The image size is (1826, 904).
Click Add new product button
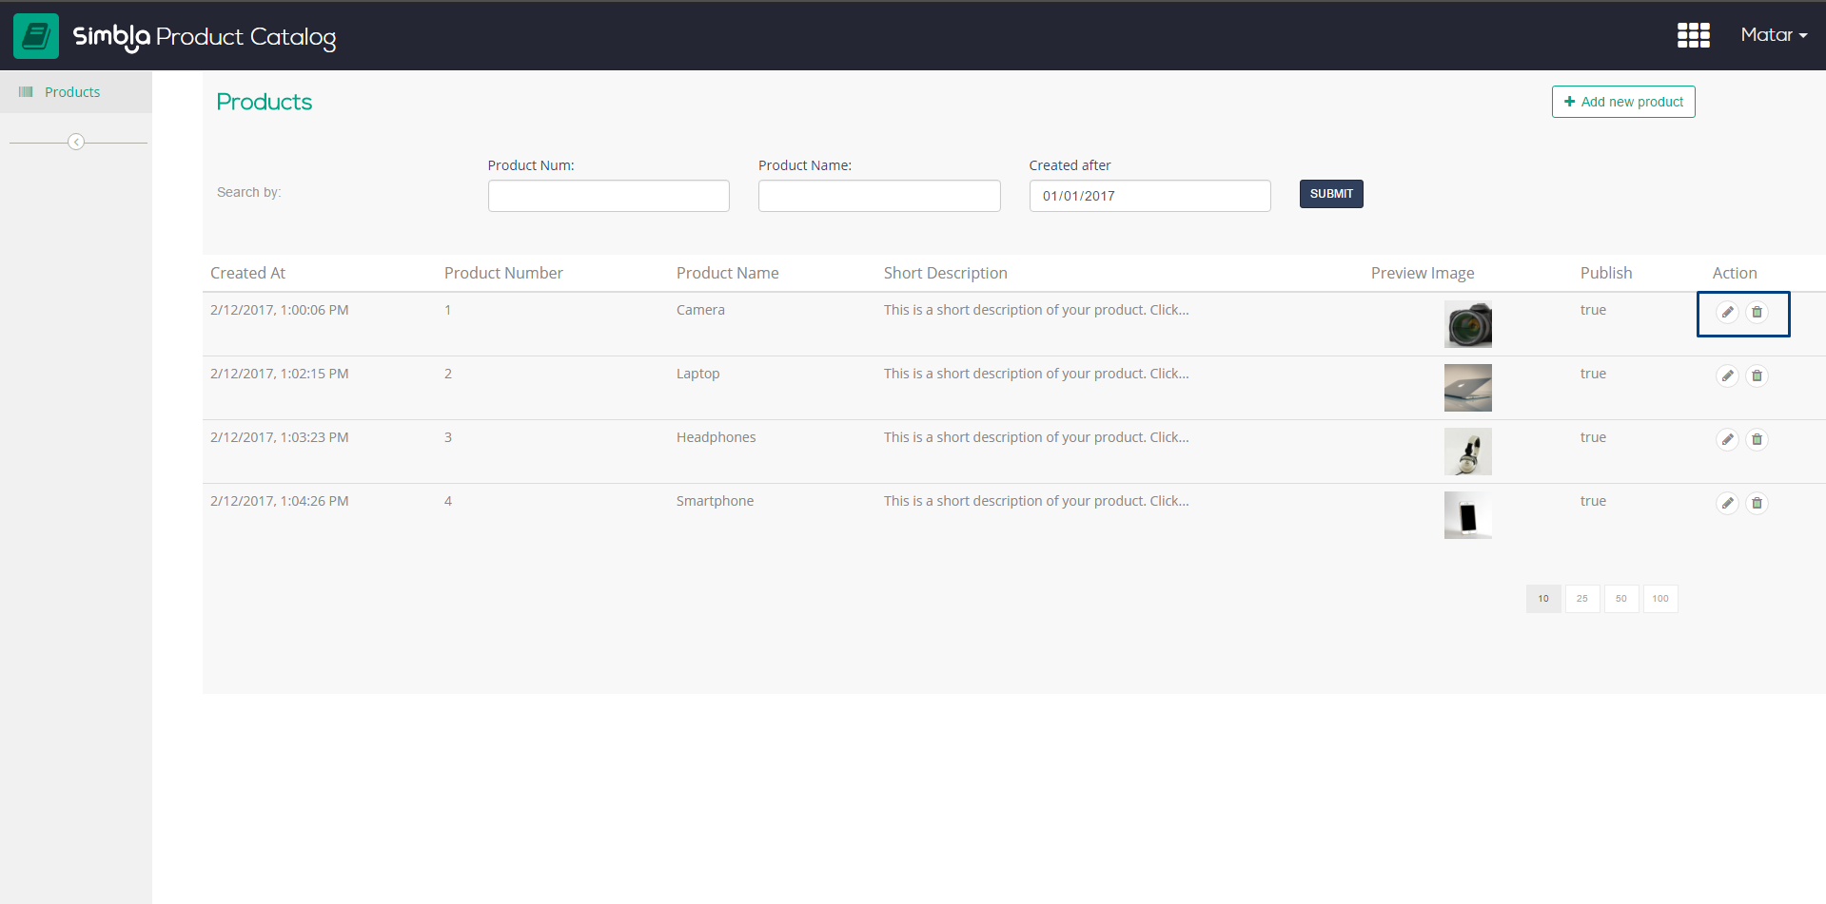point(1623,102)
